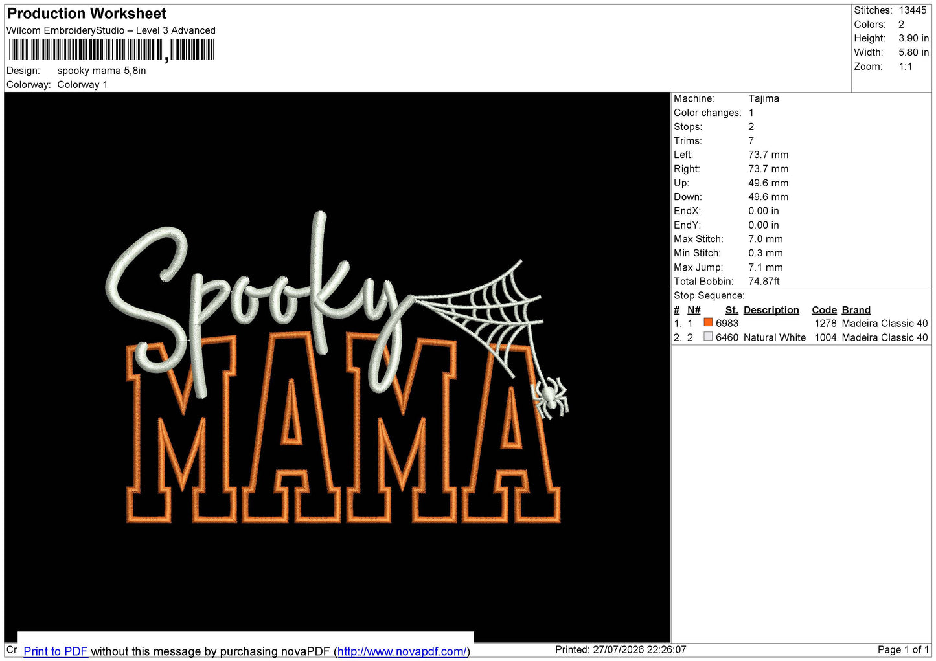Viewport: 936px width, 661px height.
Task: Click the orange color swatch for stop 1
Action: pyautogui.click(x=708, y=322)
